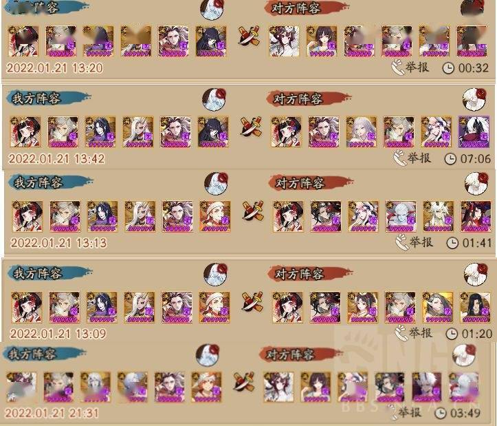Image resolution: width=497 pixels, height=426 pixels.
Task: Tap crossed swords icon in 13:09 record
Action: (252, 302)
